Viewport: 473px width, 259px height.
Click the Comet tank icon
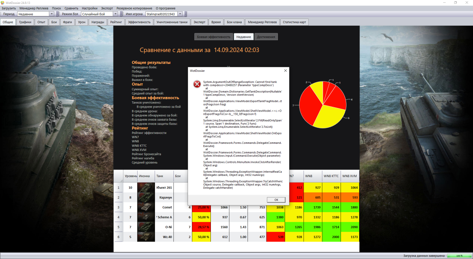click(145, 207)
